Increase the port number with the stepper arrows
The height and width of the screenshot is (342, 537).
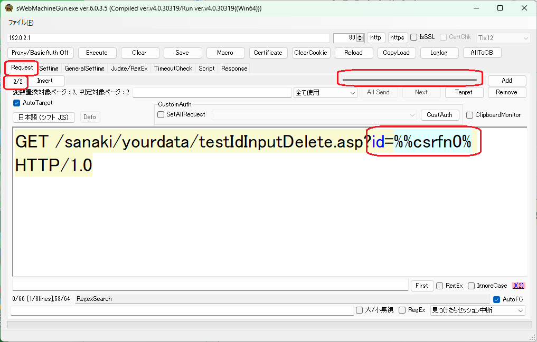(360, 36)
